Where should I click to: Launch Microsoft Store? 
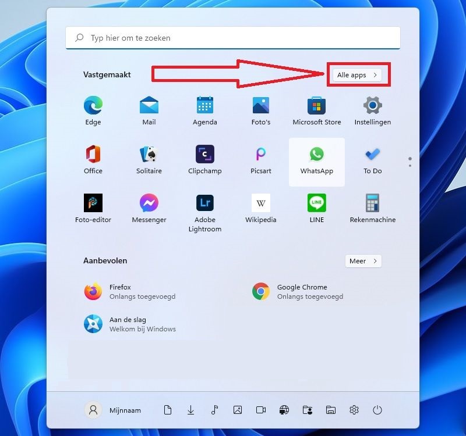pos(316,110)
